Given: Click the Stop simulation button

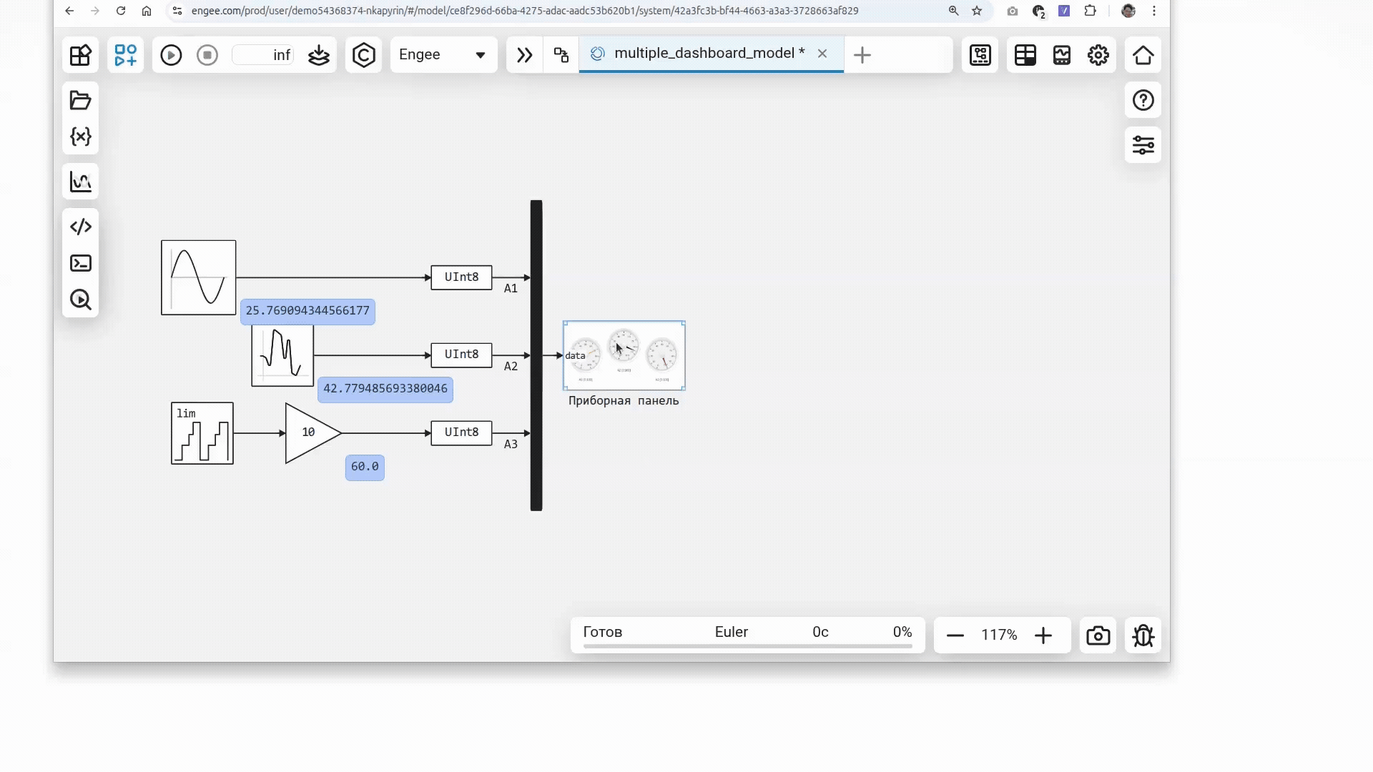Looking at the screenshot, I should tap(207, 55).
